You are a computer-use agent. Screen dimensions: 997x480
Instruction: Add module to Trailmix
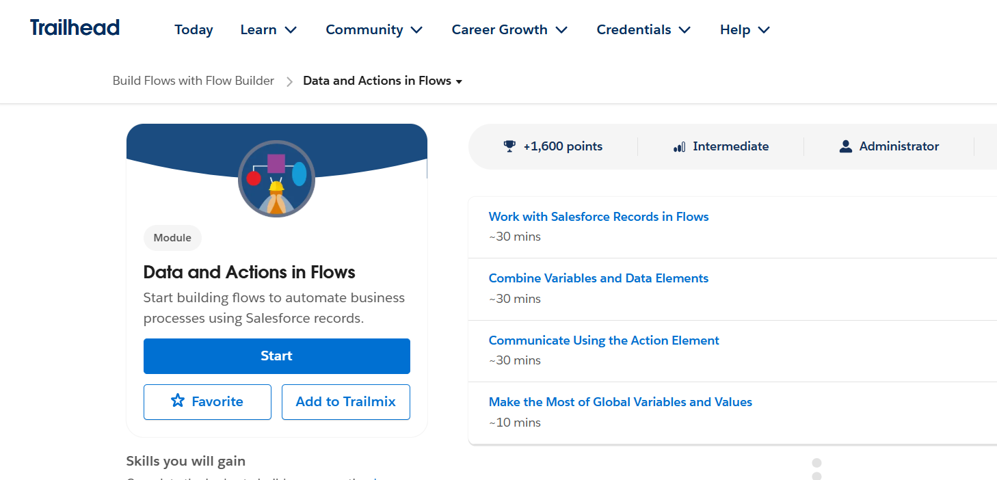coord(346,402)
